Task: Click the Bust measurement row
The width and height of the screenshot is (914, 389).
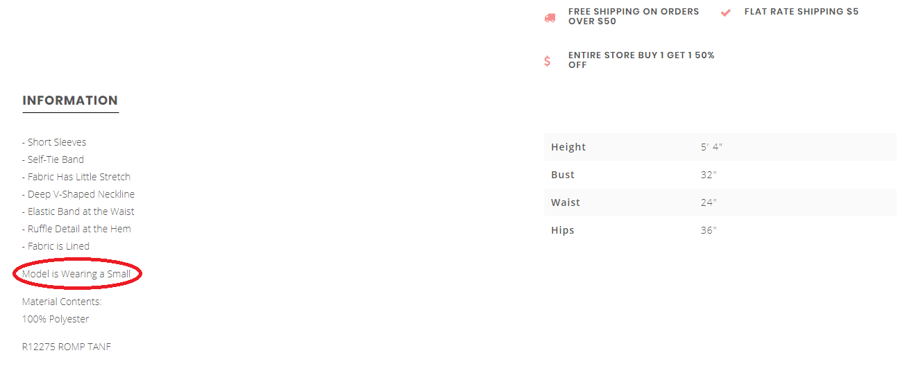Action: coord(720,175)
